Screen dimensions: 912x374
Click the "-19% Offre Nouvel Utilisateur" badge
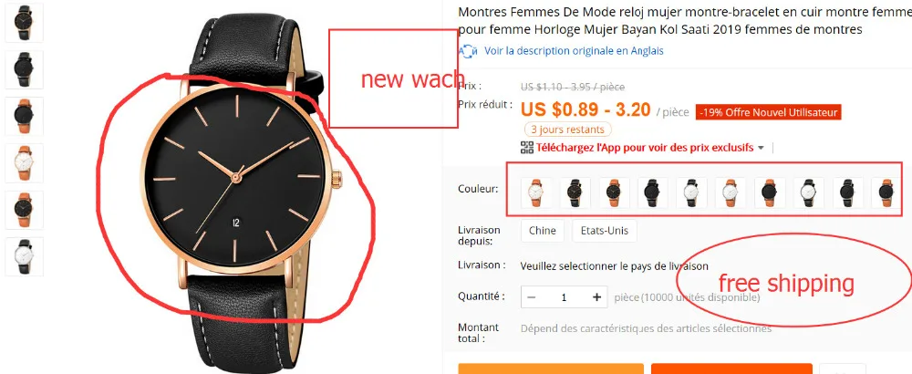click(768, 112)
